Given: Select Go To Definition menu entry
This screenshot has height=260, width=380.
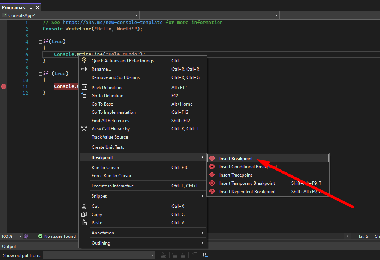Looking at the screenshot, I should (x=107, y=96).
